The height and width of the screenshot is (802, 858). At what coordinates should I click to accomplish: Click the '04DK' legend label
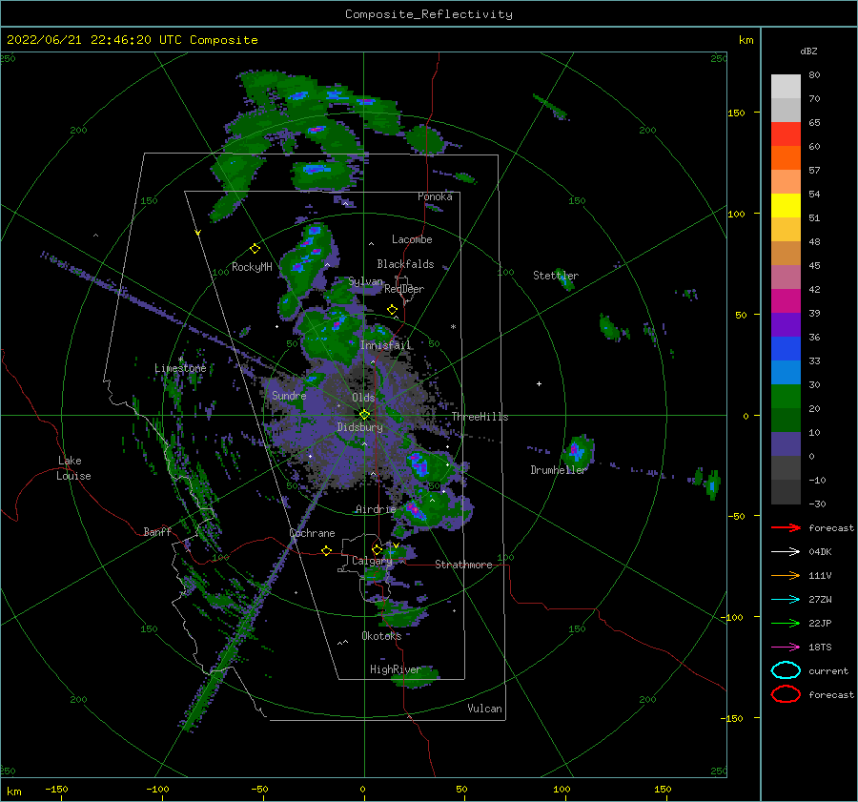pos(820,552)
